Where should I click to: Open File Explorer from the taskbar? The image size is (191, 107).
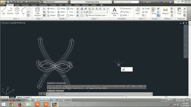tap(29, 104)
